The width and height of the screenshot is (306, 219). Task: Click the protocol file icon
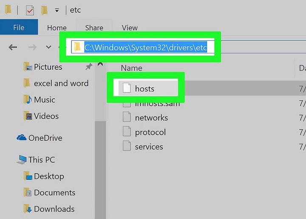coord(127,131)
